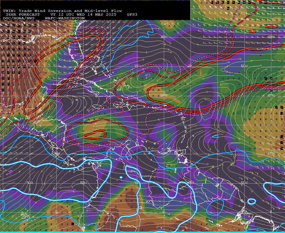The width and height of the screenshot is (285, 233).
Task: Click the 20N latitude label near the right edge
Action: point(271,95)
